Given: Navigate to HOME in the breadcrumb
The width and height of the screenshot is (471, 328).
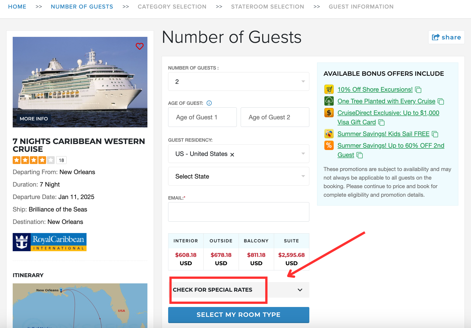Looking at the screenshot, I should pyautogui.click(x=17, y=6).
